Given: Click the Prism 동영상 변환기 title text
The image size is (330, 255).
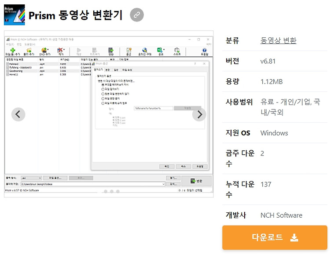Looking at the screenshot, I should point(75,15).
